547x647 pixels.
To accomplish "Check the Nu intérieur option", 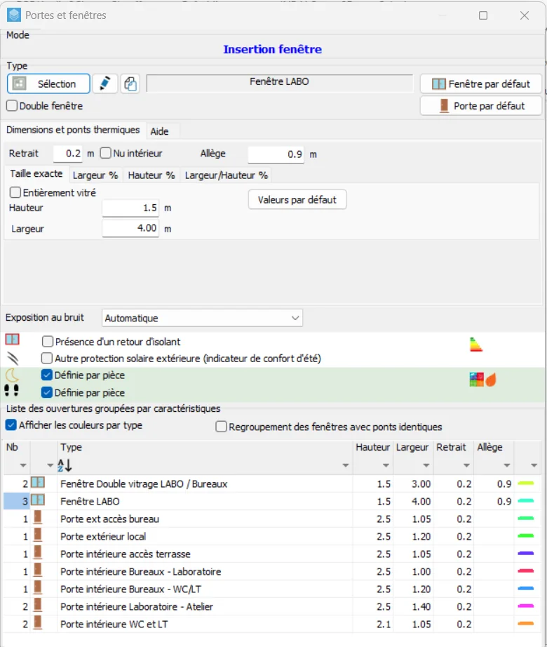I will click(105, 153).
